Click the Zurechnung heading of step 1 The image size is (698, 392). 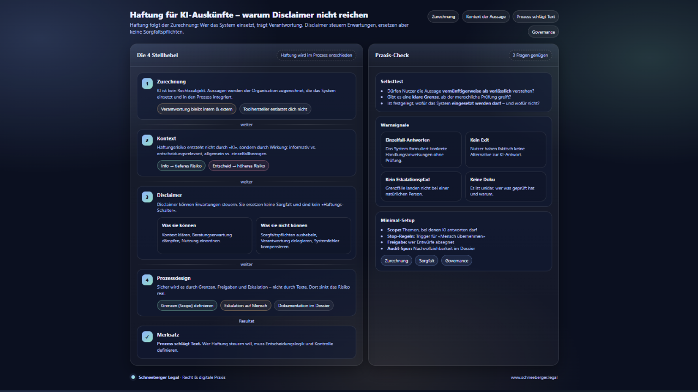click(x=171, y=82)
